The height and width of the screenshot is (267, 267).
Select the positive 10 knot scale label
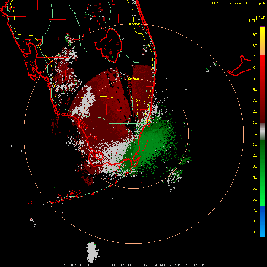point(255,123)
